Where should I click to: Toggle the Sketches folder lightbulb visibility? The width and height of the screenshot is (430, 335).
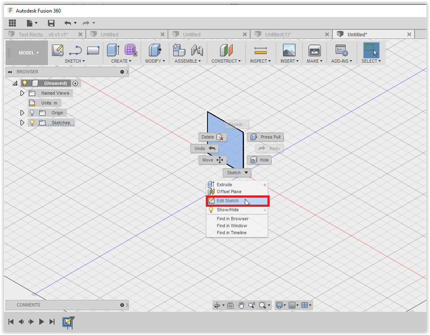pyautogui.click(x=32, y=123)
